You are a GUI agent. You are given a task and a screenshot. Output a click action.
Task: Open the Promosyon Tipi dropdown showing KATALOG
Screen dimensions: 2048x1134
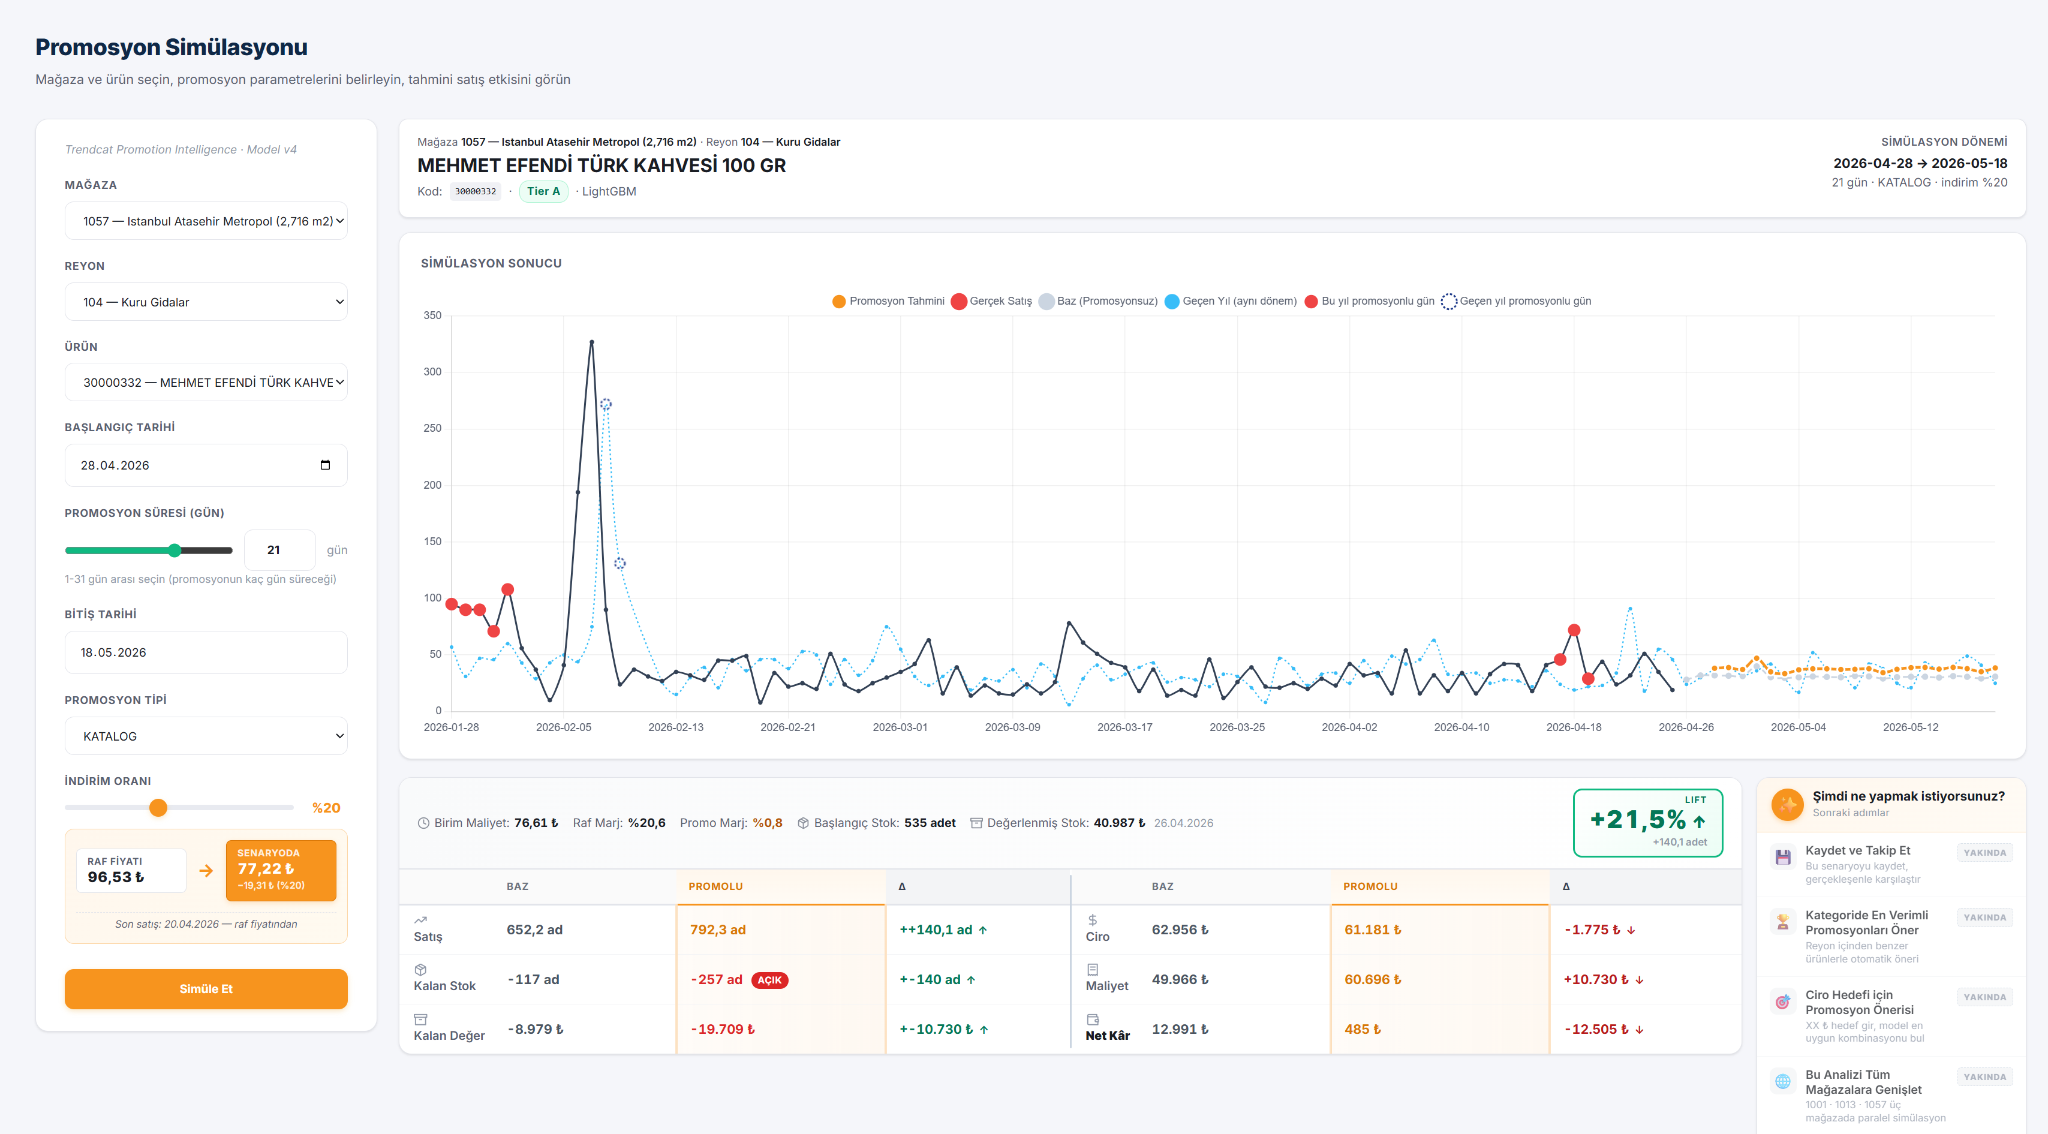tap(206, 736)
